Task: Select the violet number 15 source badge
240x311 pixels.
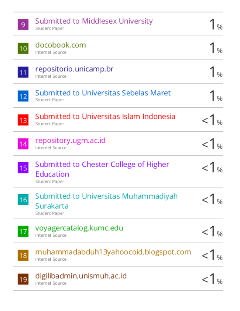Action: [23, 168]
